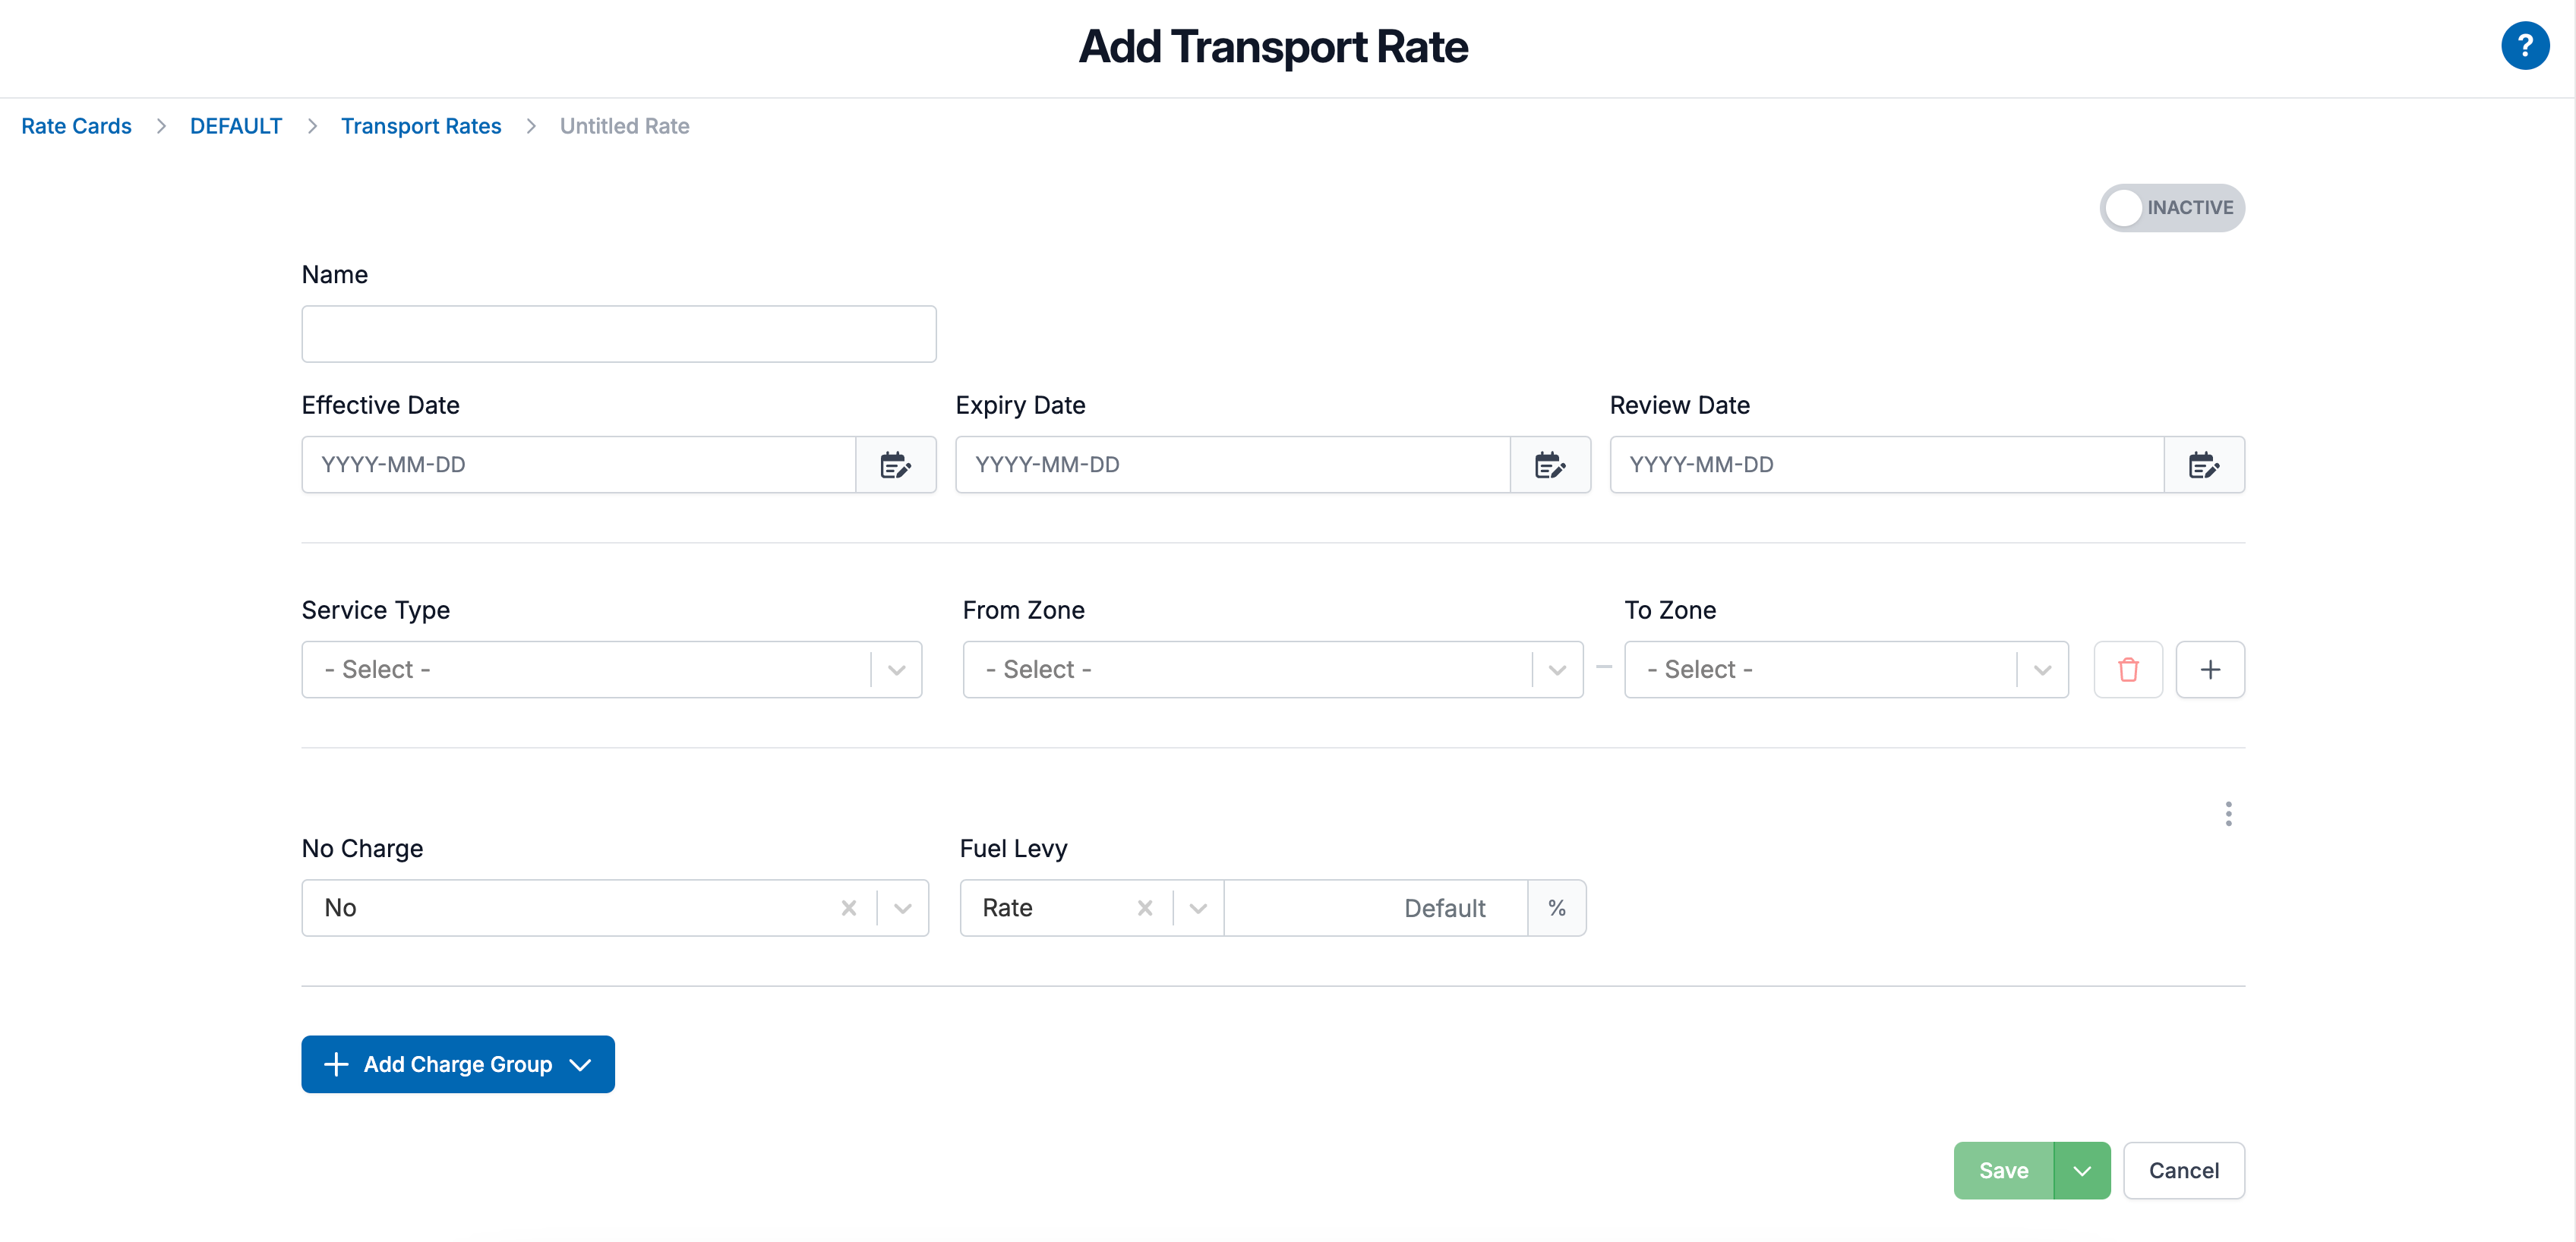This screenshot has width=2576, height=1242.
Task: Open the To Zone dropdown
Action: coord(2042,669)
